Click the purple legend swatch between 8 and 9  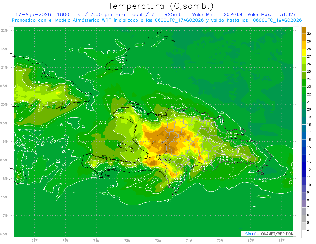pyautogui.click(x=304, y=196)
